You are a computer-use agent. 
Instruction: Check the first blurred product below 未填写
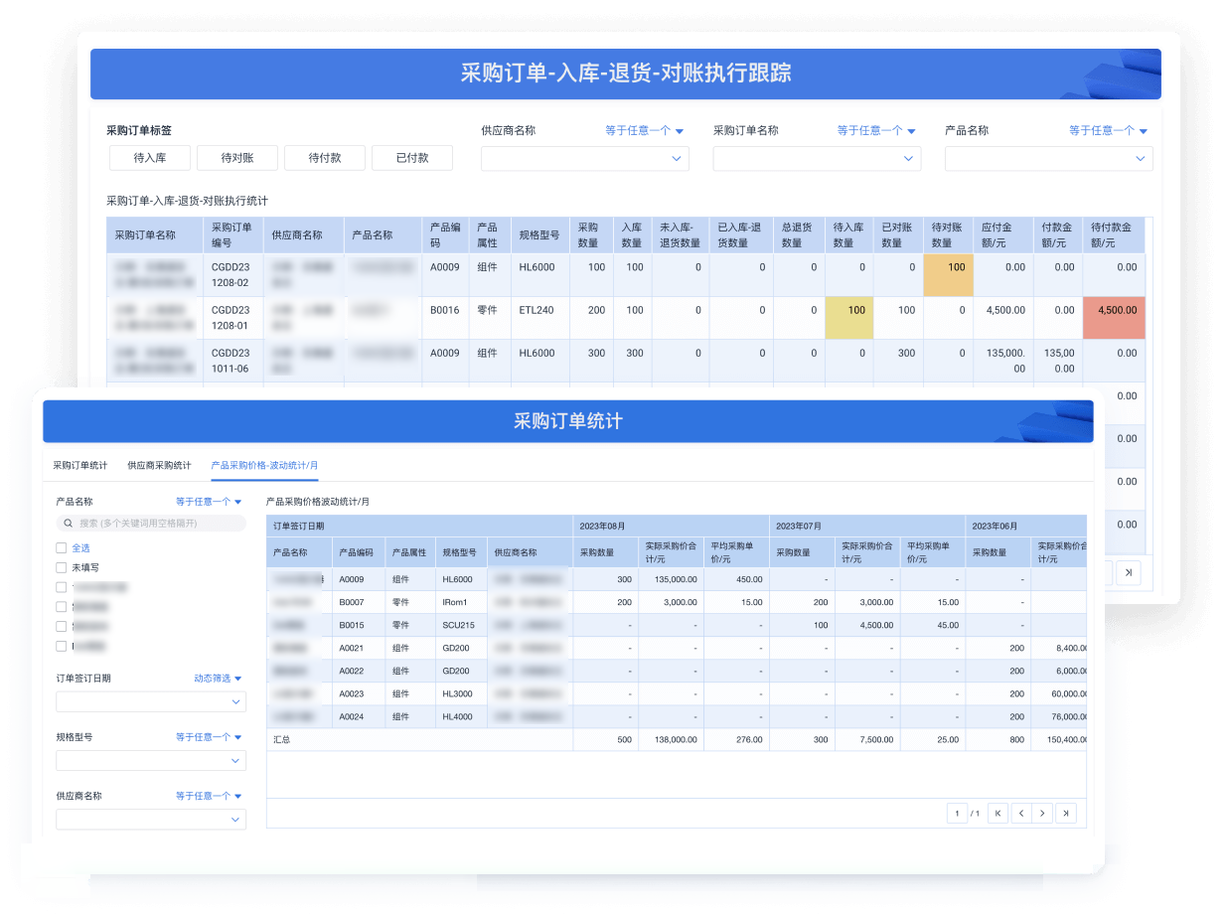[62, 587]
